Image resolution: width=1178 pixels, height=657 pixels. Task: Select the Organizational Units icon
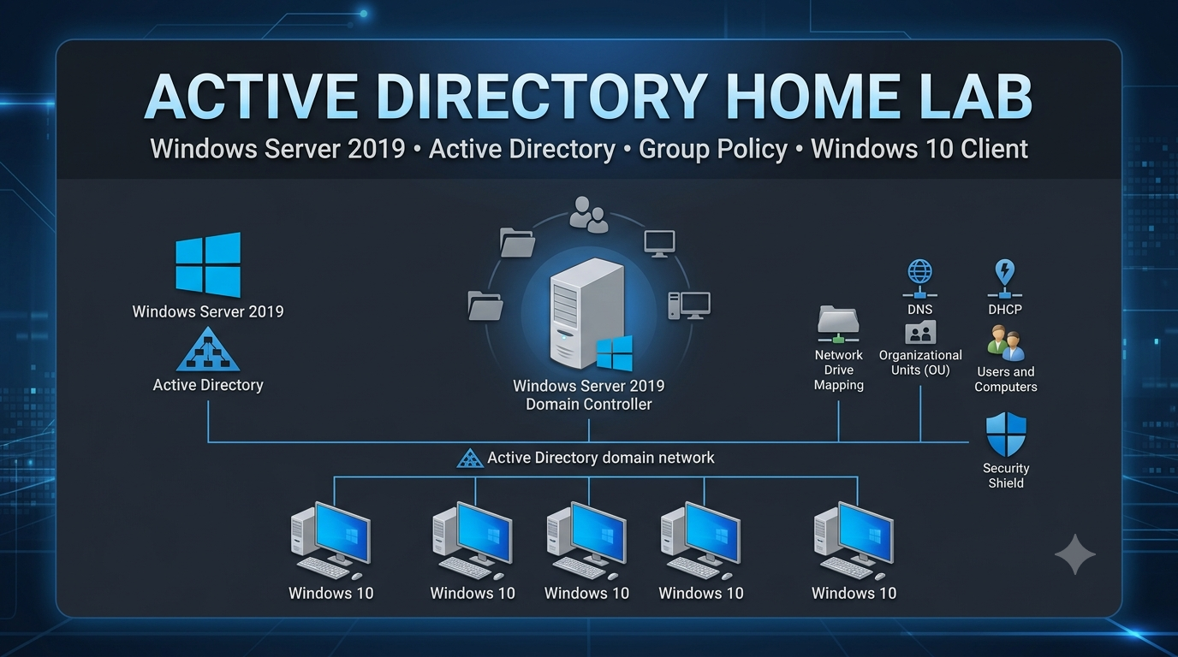click(920, 332)
